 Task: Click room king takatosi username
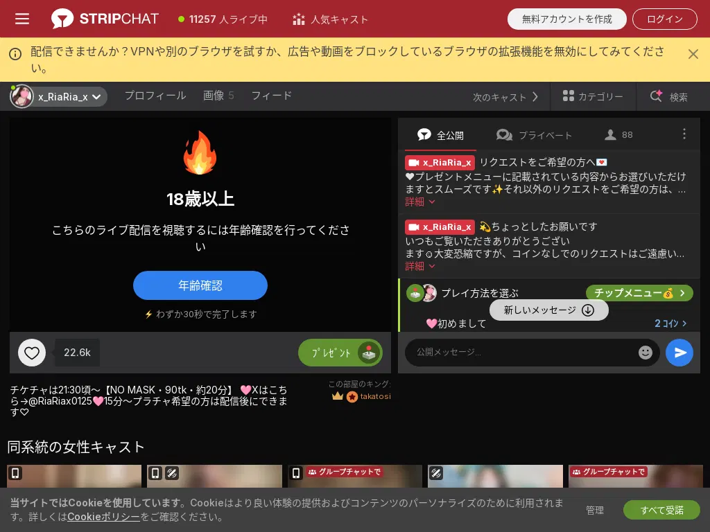pyautogui.click(x=375, y=396)
